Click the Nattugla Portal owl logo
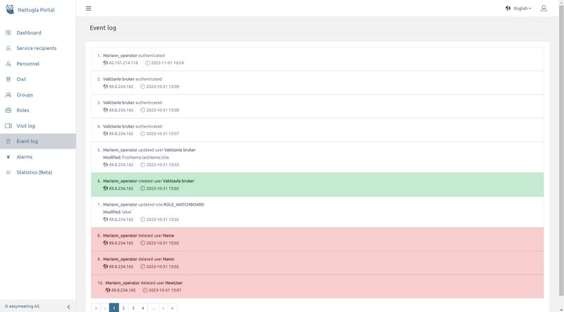This screenshot has height=312, width=564. pos(9,8)
